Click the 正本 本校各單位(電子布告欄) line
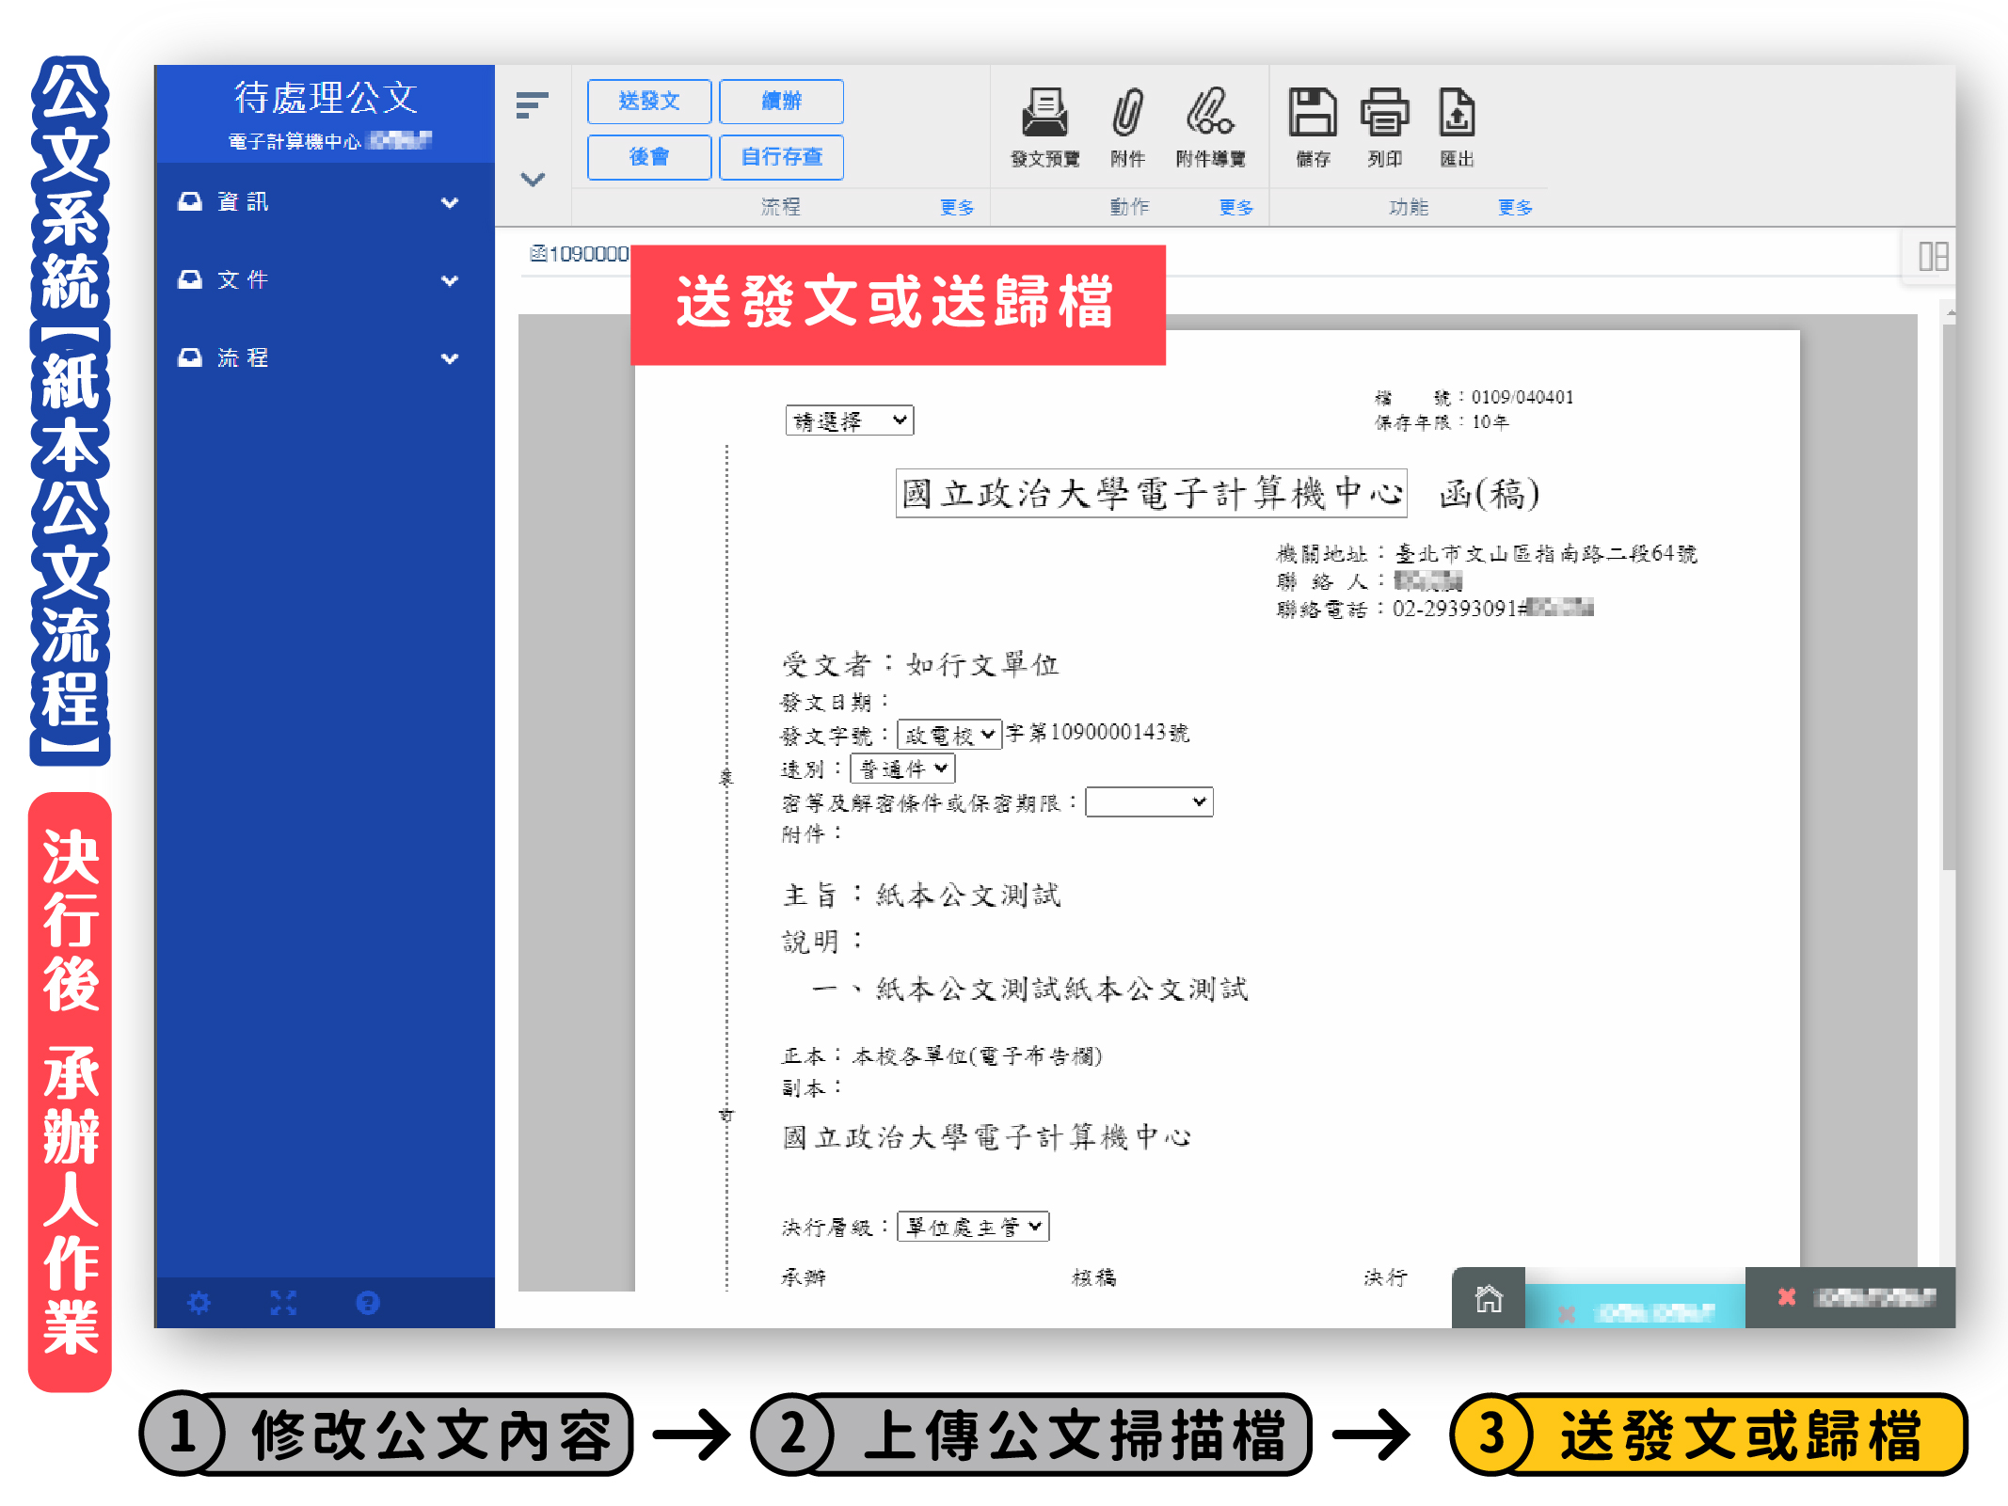This screenshot has width=2008, height=1506. pos(942,1056)
